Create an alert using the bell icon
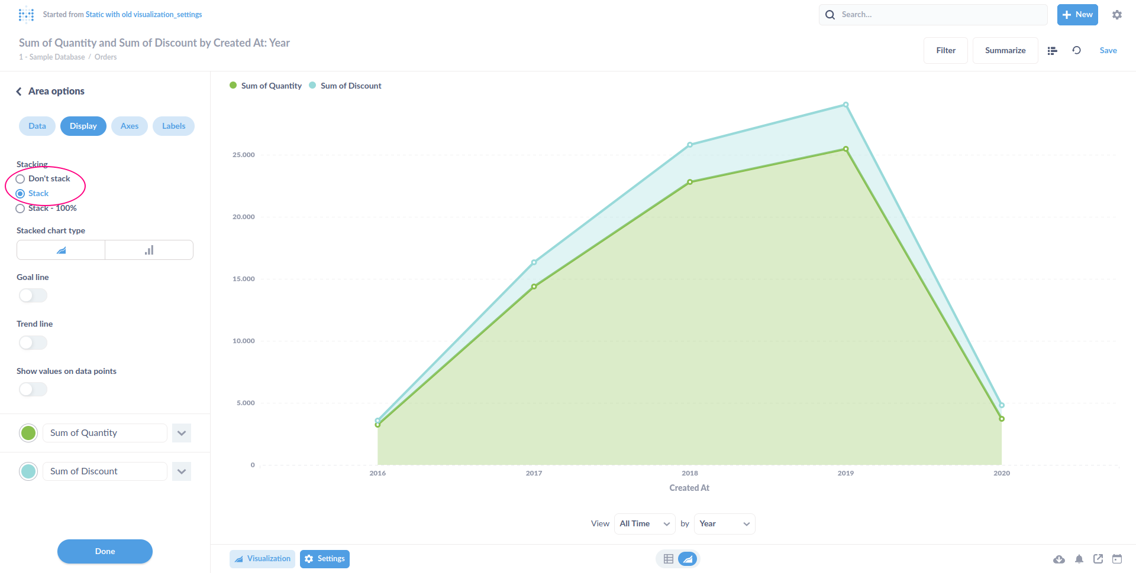Viewport: 1136px width, 573px height. pyautogui.click(x=1079, y=559)
